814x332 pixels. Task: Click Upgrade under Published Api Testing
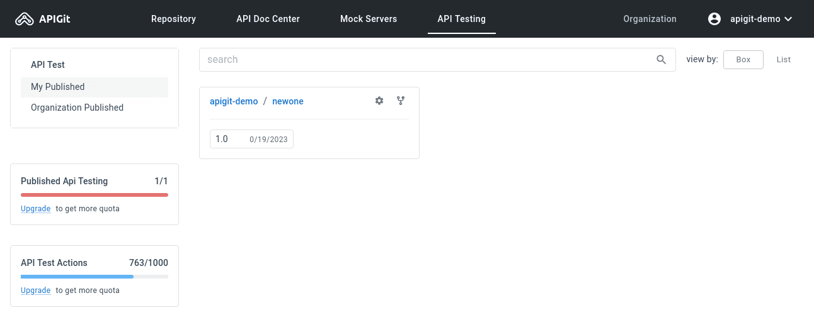[x=35, y=209]
